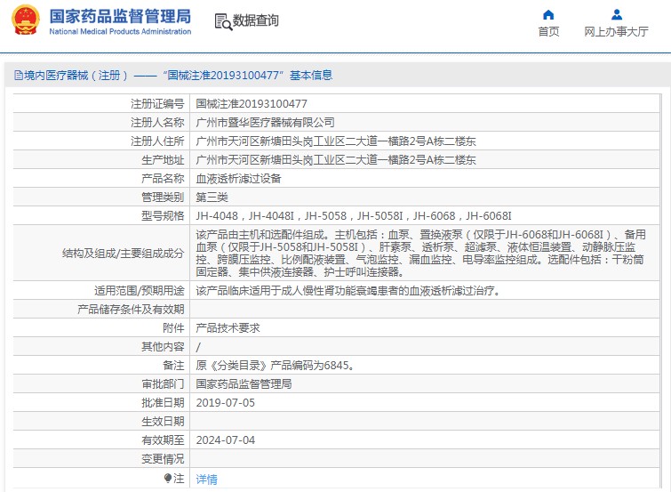
Task: Click the 数据查询 magnifier icon
Action: [x=224, y=20]
